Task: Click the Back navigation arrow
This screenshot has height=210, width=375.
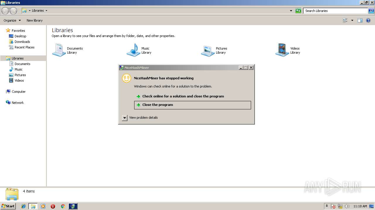Action: pyautogui.click(x=5, y=11)
